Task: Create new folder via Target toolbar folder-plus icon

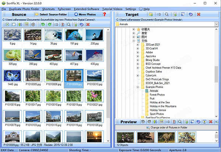Action: tap(151, 14)
